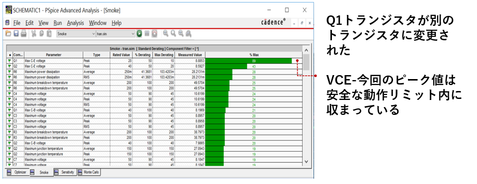Click the Cut scissors toolbar icon

[34, 34]
